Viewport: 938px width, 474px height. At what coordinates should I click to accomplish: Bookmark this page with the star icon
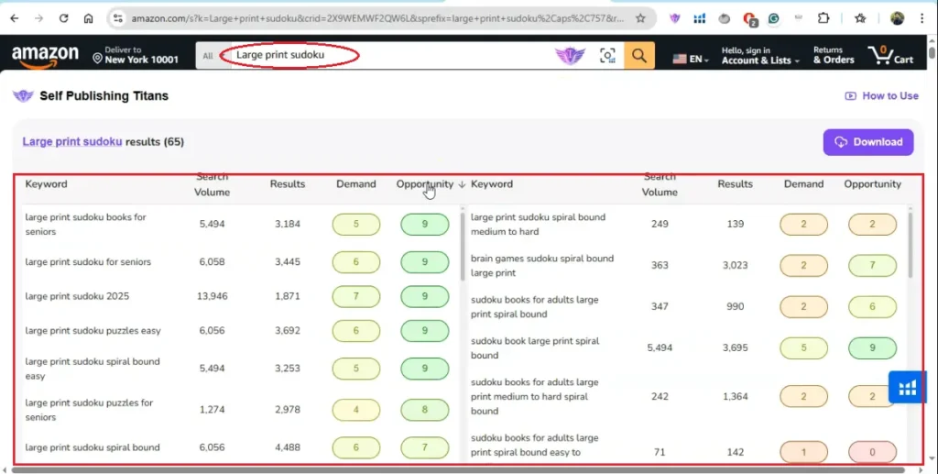pos(639,18)
